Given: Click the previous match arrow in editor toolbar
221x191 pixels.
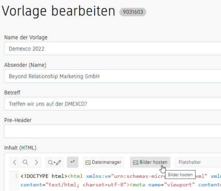Looking at the screenshot, I should click(x=15, y=162).
